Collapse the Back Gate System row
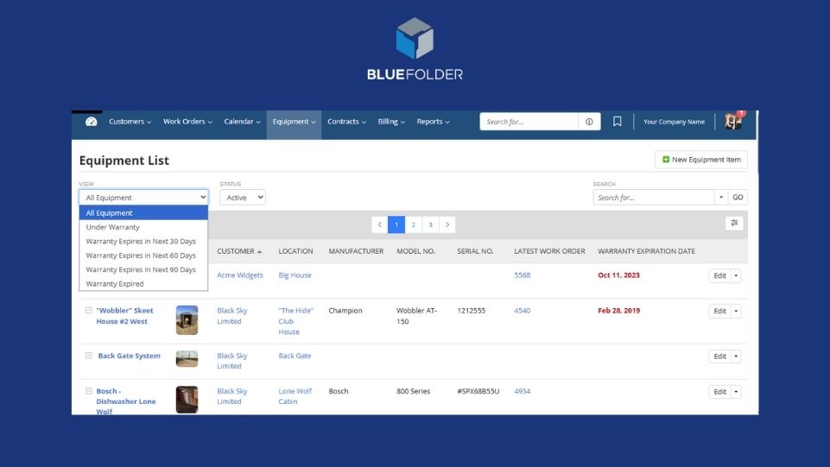This screenshot has height=467, width=830. 88,356
